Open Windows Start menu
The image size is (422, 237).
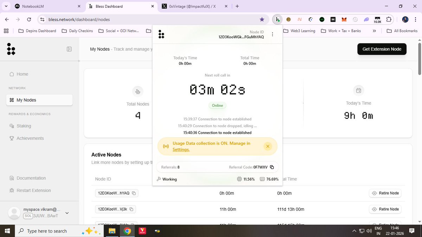point(7,231)
